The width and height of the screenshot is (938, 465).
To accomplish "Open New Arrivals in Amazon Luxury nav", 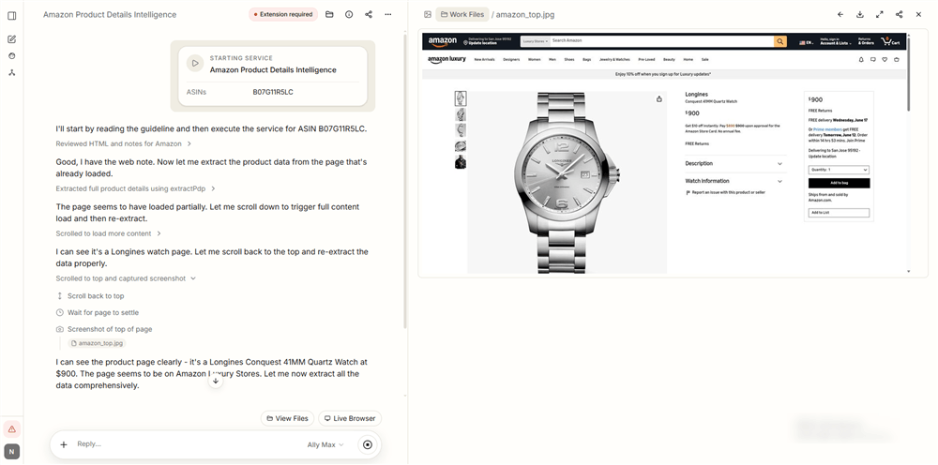I will pyautogui.click(x=485, y=60).
